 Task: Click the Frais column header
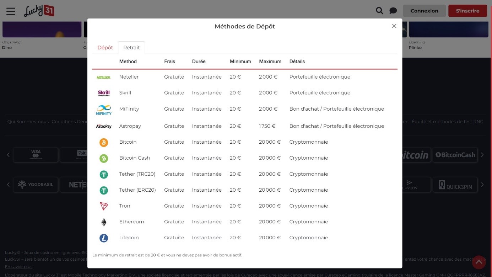tap(169, 62)
